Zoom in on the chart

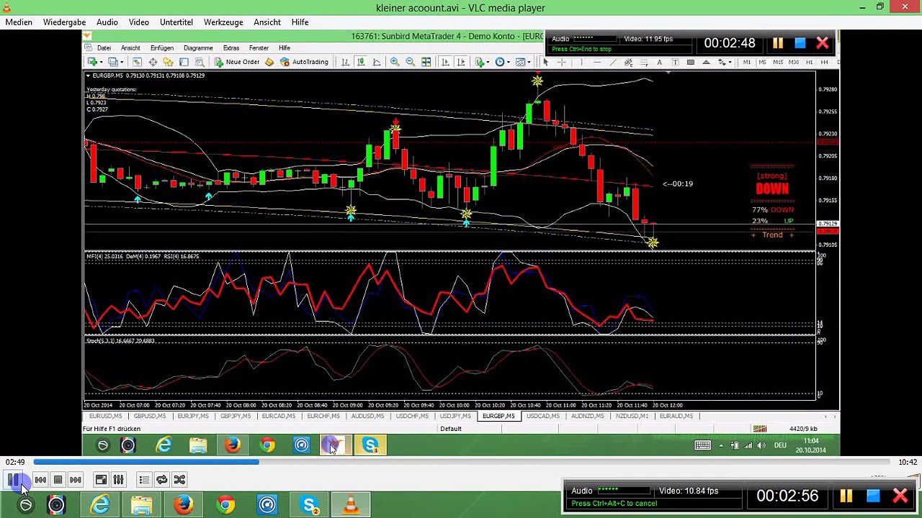coord(395,62)
